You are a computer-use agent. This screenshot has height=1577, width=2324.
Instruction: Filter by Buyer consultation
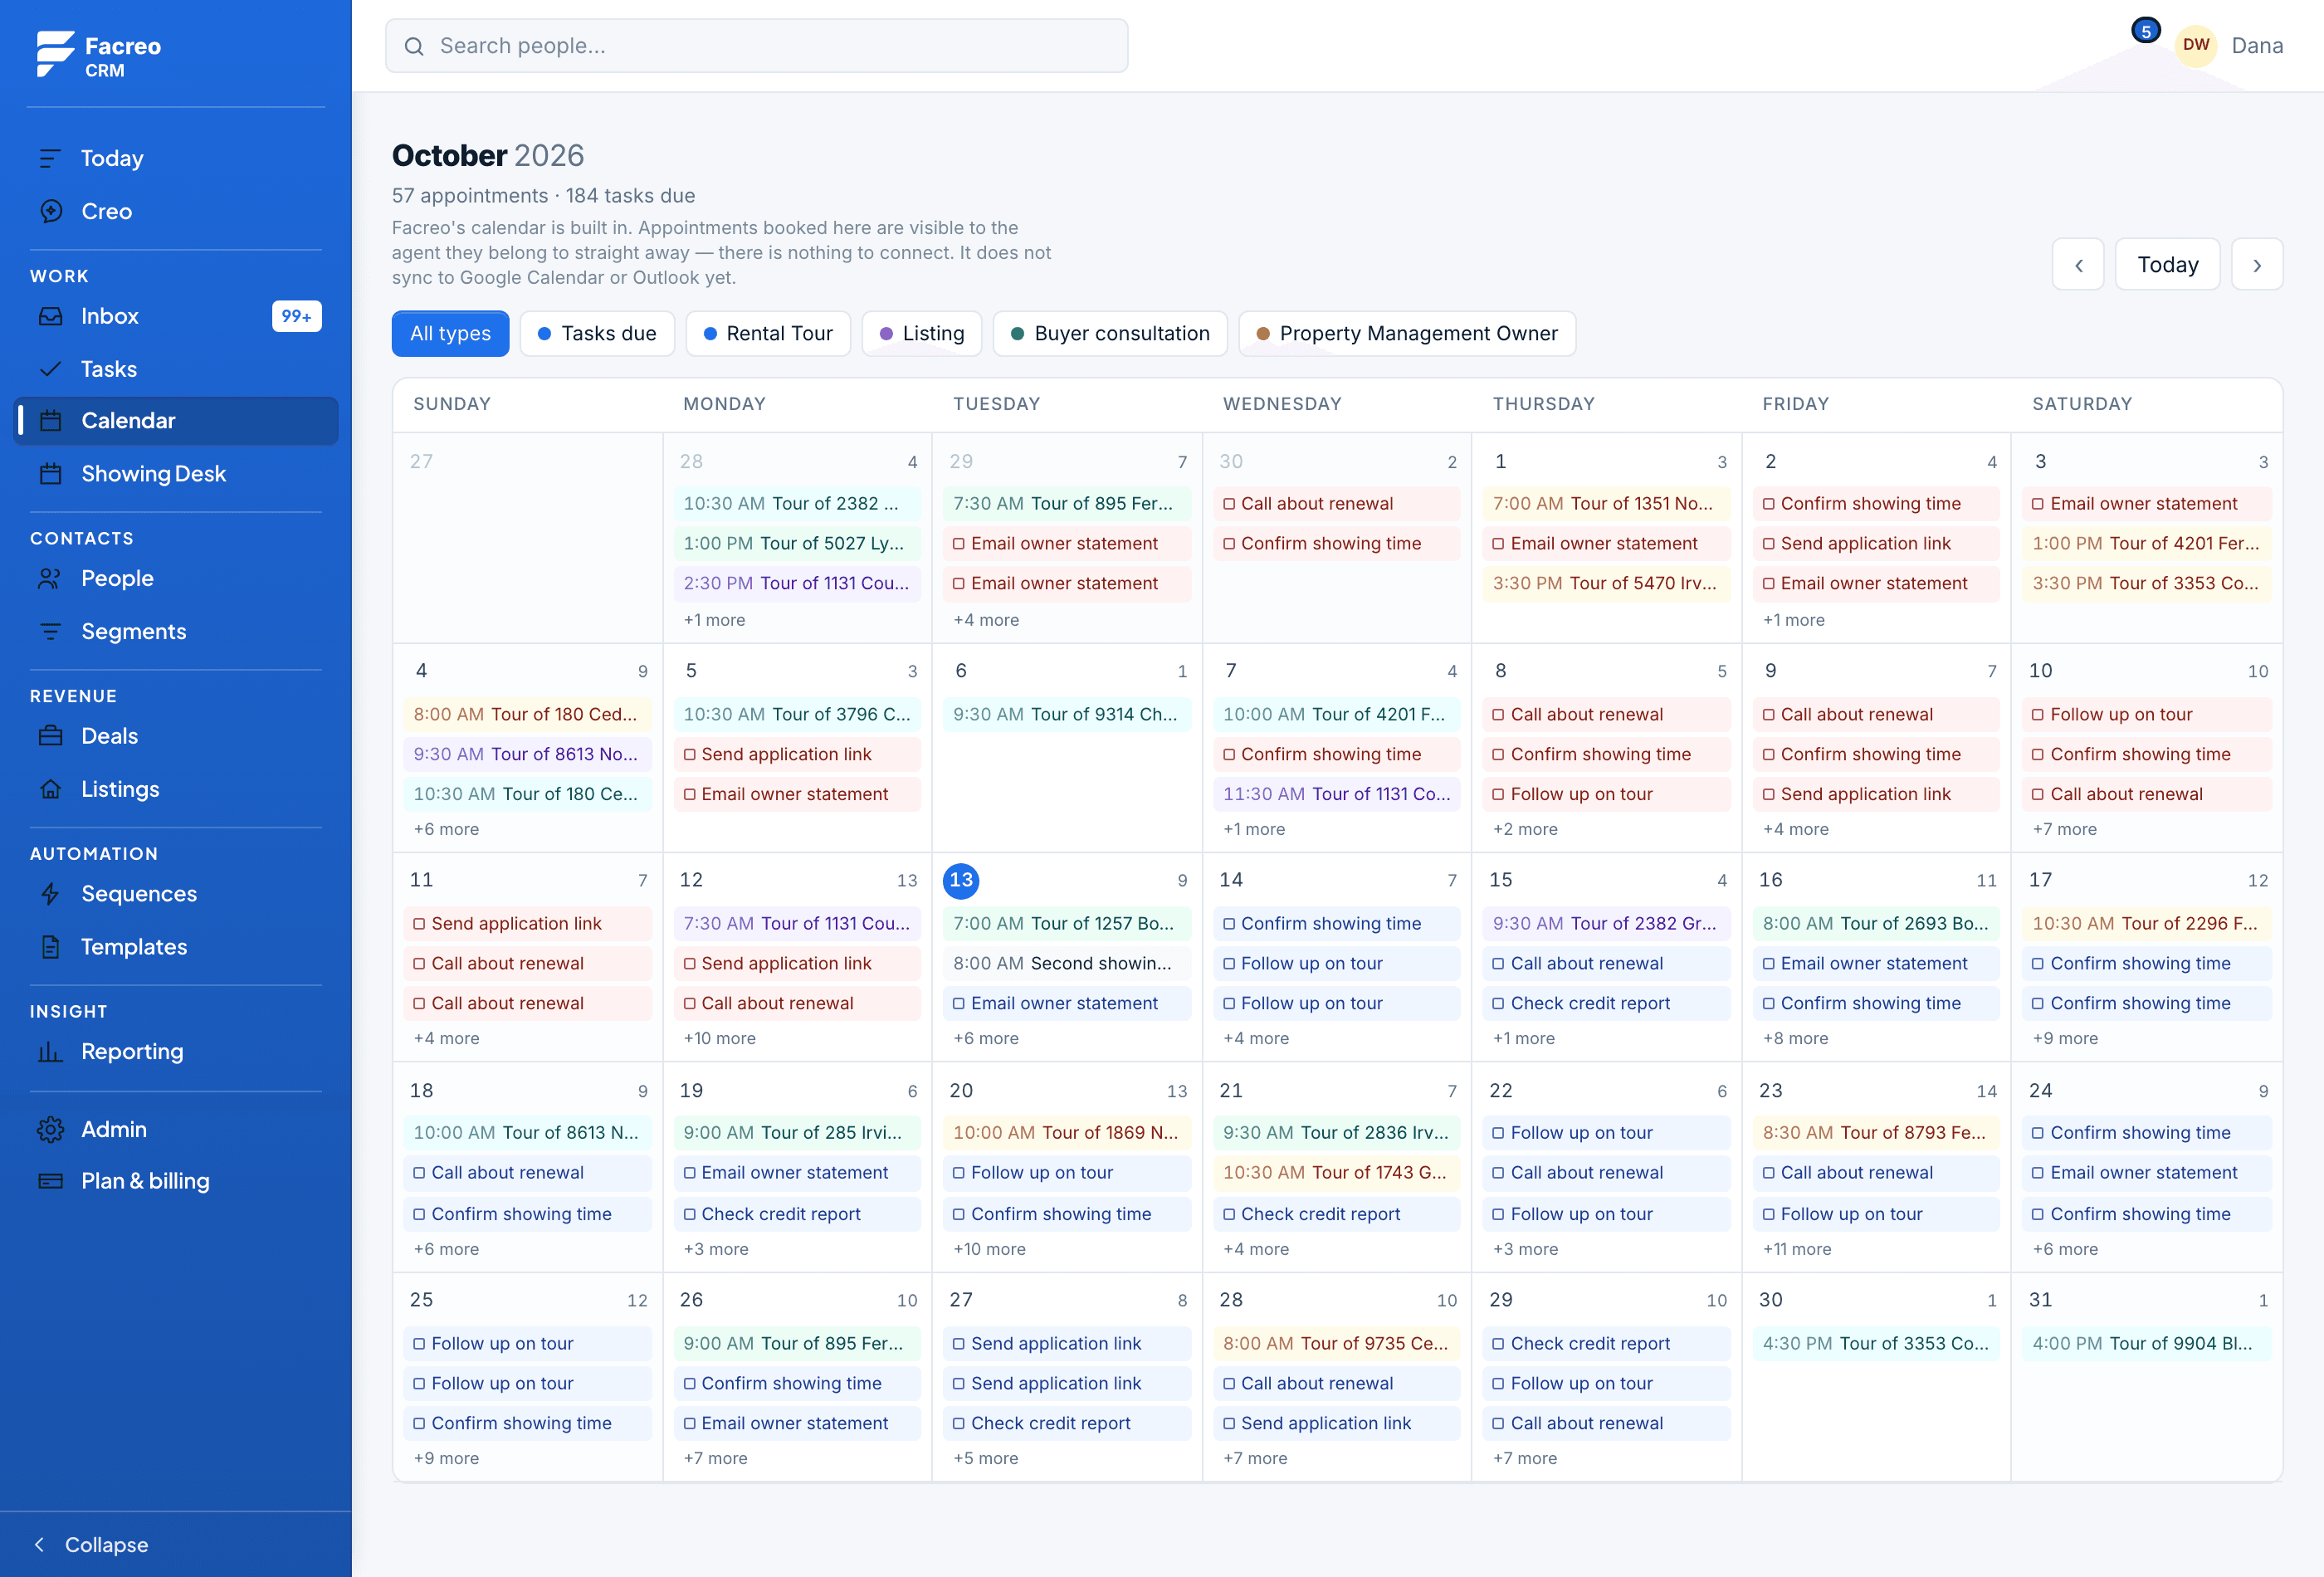tap(1110, 334)
